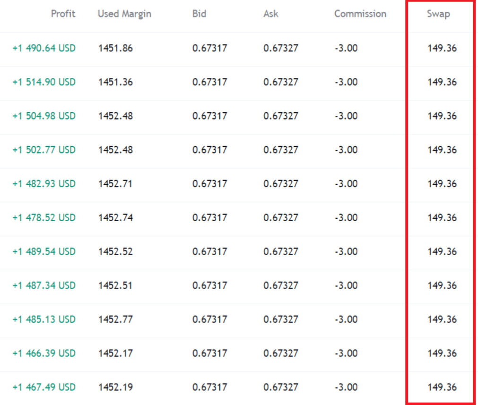The width and height of the screenshot is (478, 405).
Task: Click the +1 482.93 USD profit cell
Action: pos(44,183)
